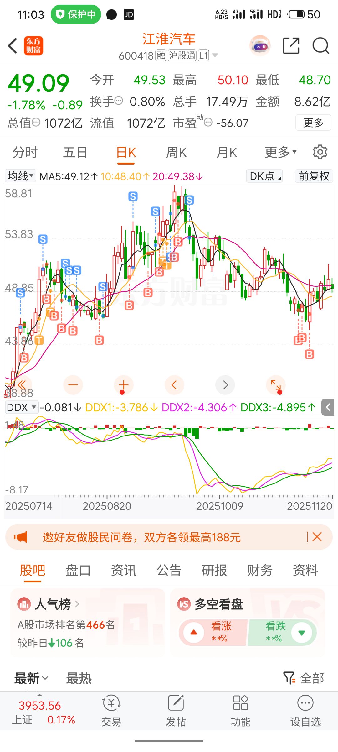Move chart left with left arrow
The image size is (338, 752).
[x=174, y=385]
